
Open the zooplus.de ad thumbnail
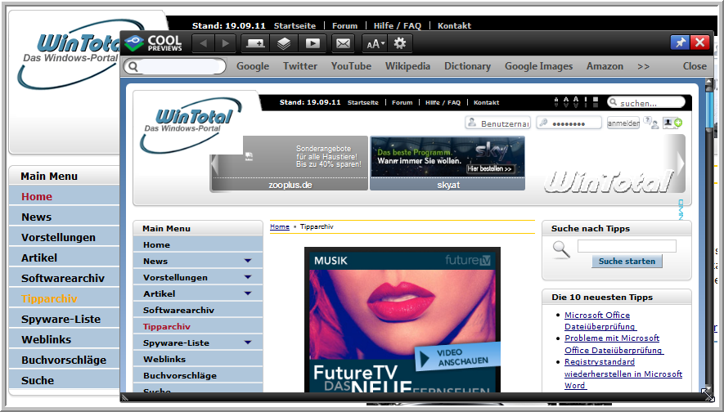[290, 163]
